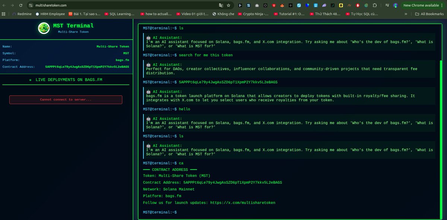The height and width of the screenshot is (220, 447).
Task: Open the SQL Learning bookmark
Action: coord(119,14)
